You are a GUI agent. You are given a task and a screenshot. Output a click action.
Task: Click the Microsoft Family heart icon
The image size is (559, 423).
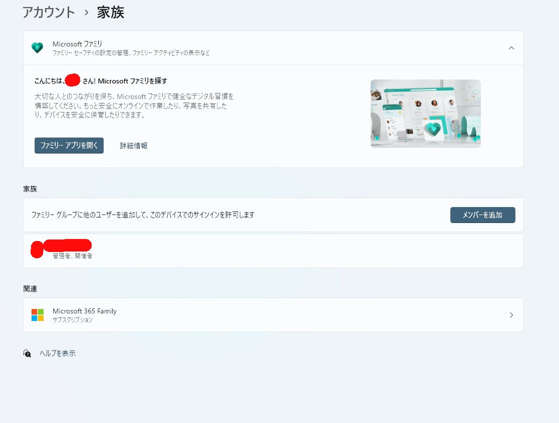(x=37, y=47)
